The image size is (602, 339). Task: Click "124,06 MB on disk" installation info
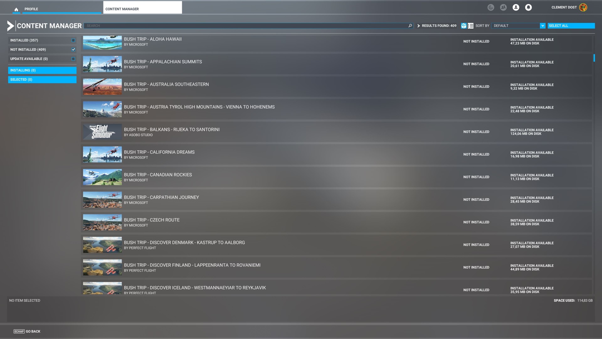pos(526,134)
